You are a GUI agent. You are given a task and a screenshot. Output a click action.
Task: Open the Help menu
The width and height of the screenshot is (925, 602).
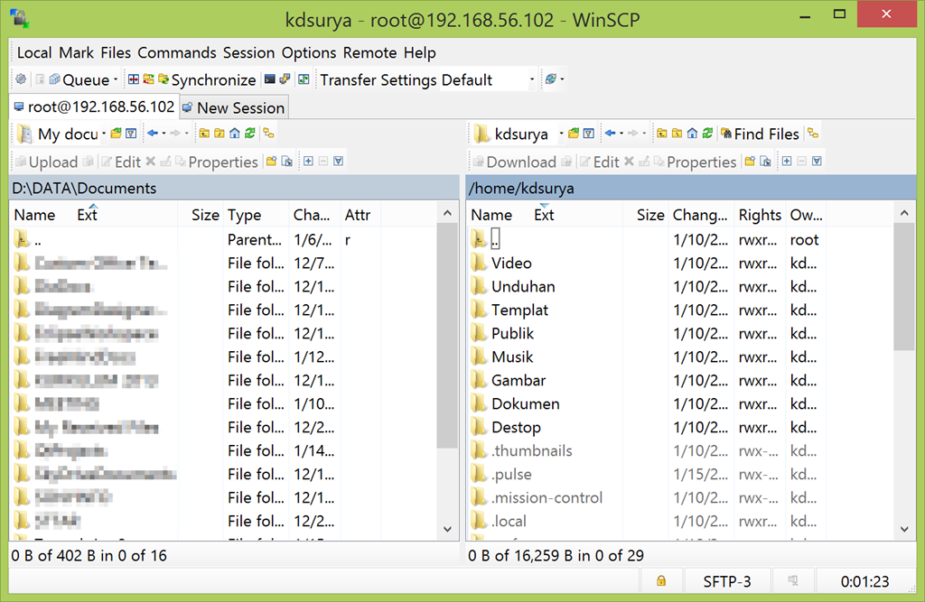click(419, 52)
